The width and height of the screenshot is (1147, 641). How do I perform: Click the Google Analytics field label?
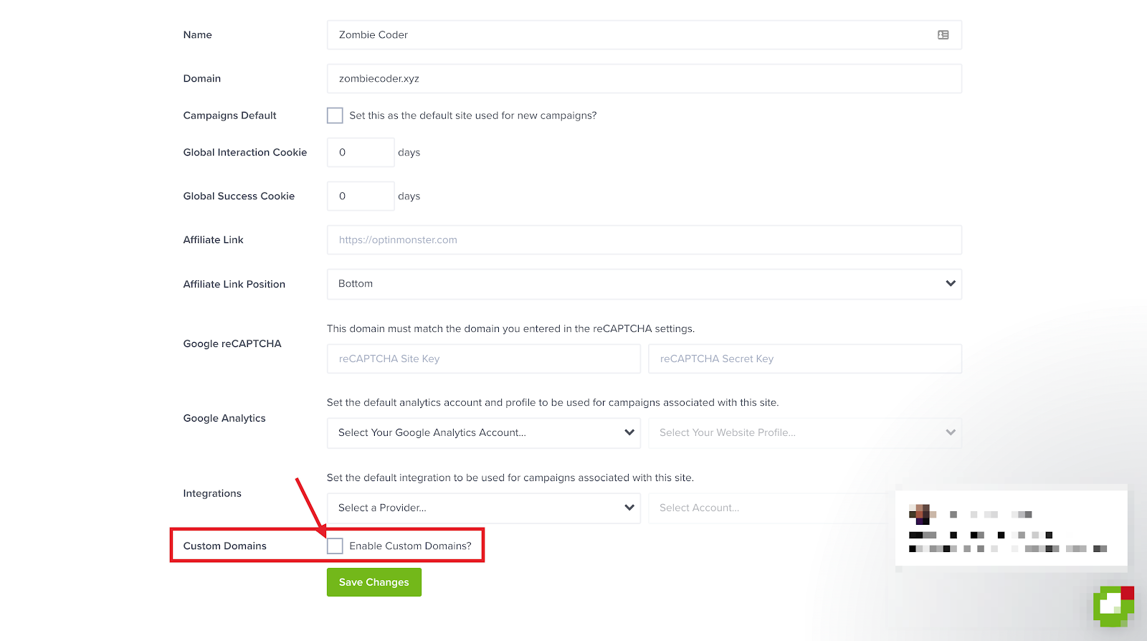[x=224, y=418]
